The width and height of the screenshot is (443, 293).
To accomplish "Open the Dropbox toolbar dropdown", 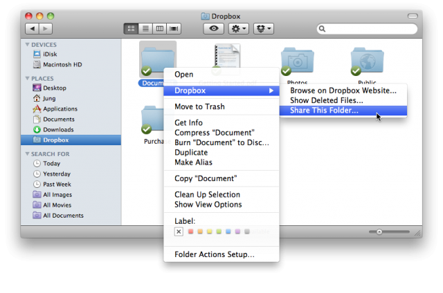I will point(264,28).
